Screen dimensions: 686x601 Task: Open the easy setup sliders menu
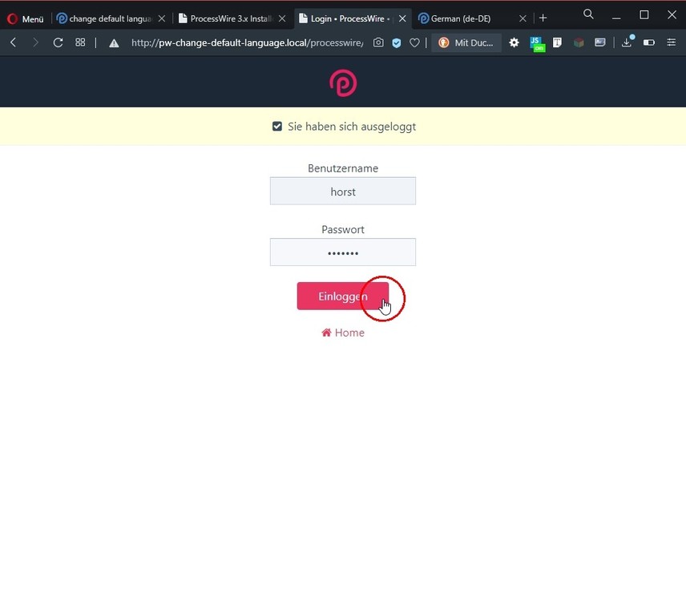pos(671,42)
